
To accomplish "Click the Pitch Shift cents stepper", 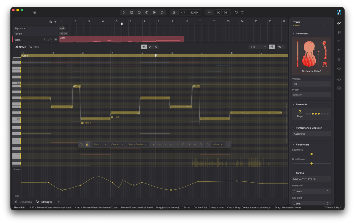I will [x=327, y=191].
